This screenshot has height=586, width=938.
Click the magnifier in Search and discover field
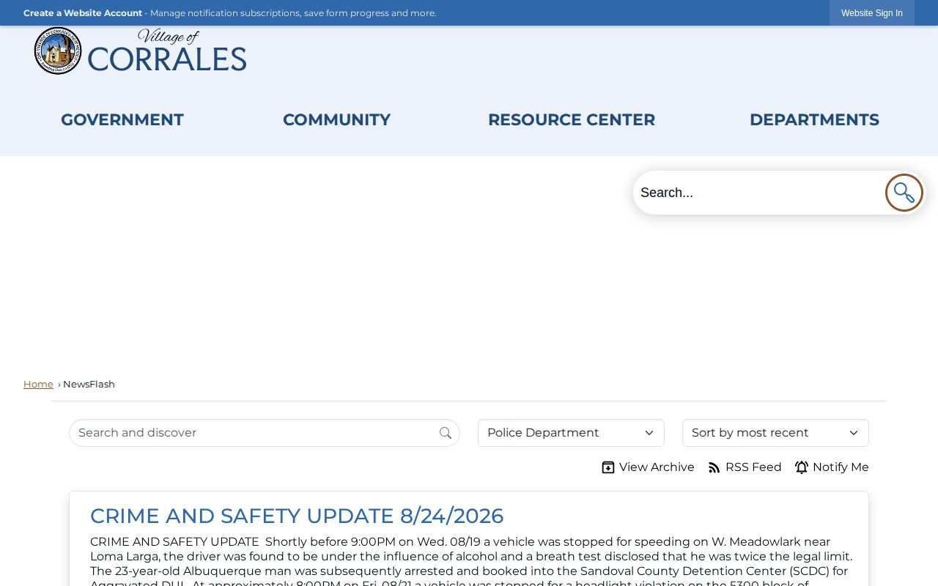click(446, 433)
